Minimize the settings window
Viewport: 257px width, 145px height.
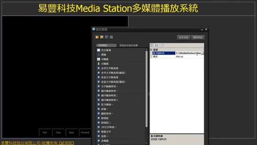tap(202, 29)
